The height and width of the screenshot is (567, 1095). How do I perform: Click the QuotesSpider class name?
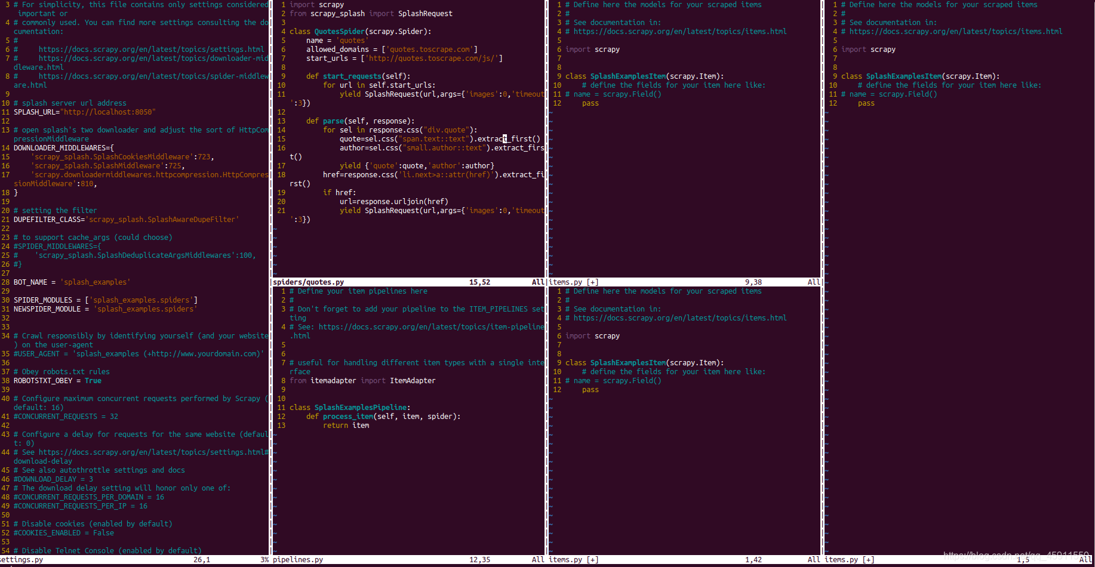(340, 32)
